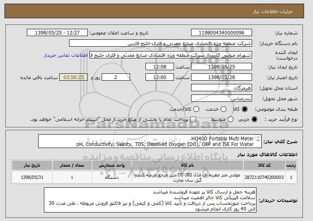Select the متوسط purchase type radio
Viewport: 313px width, 221px height.
click(x=230, y=120)
